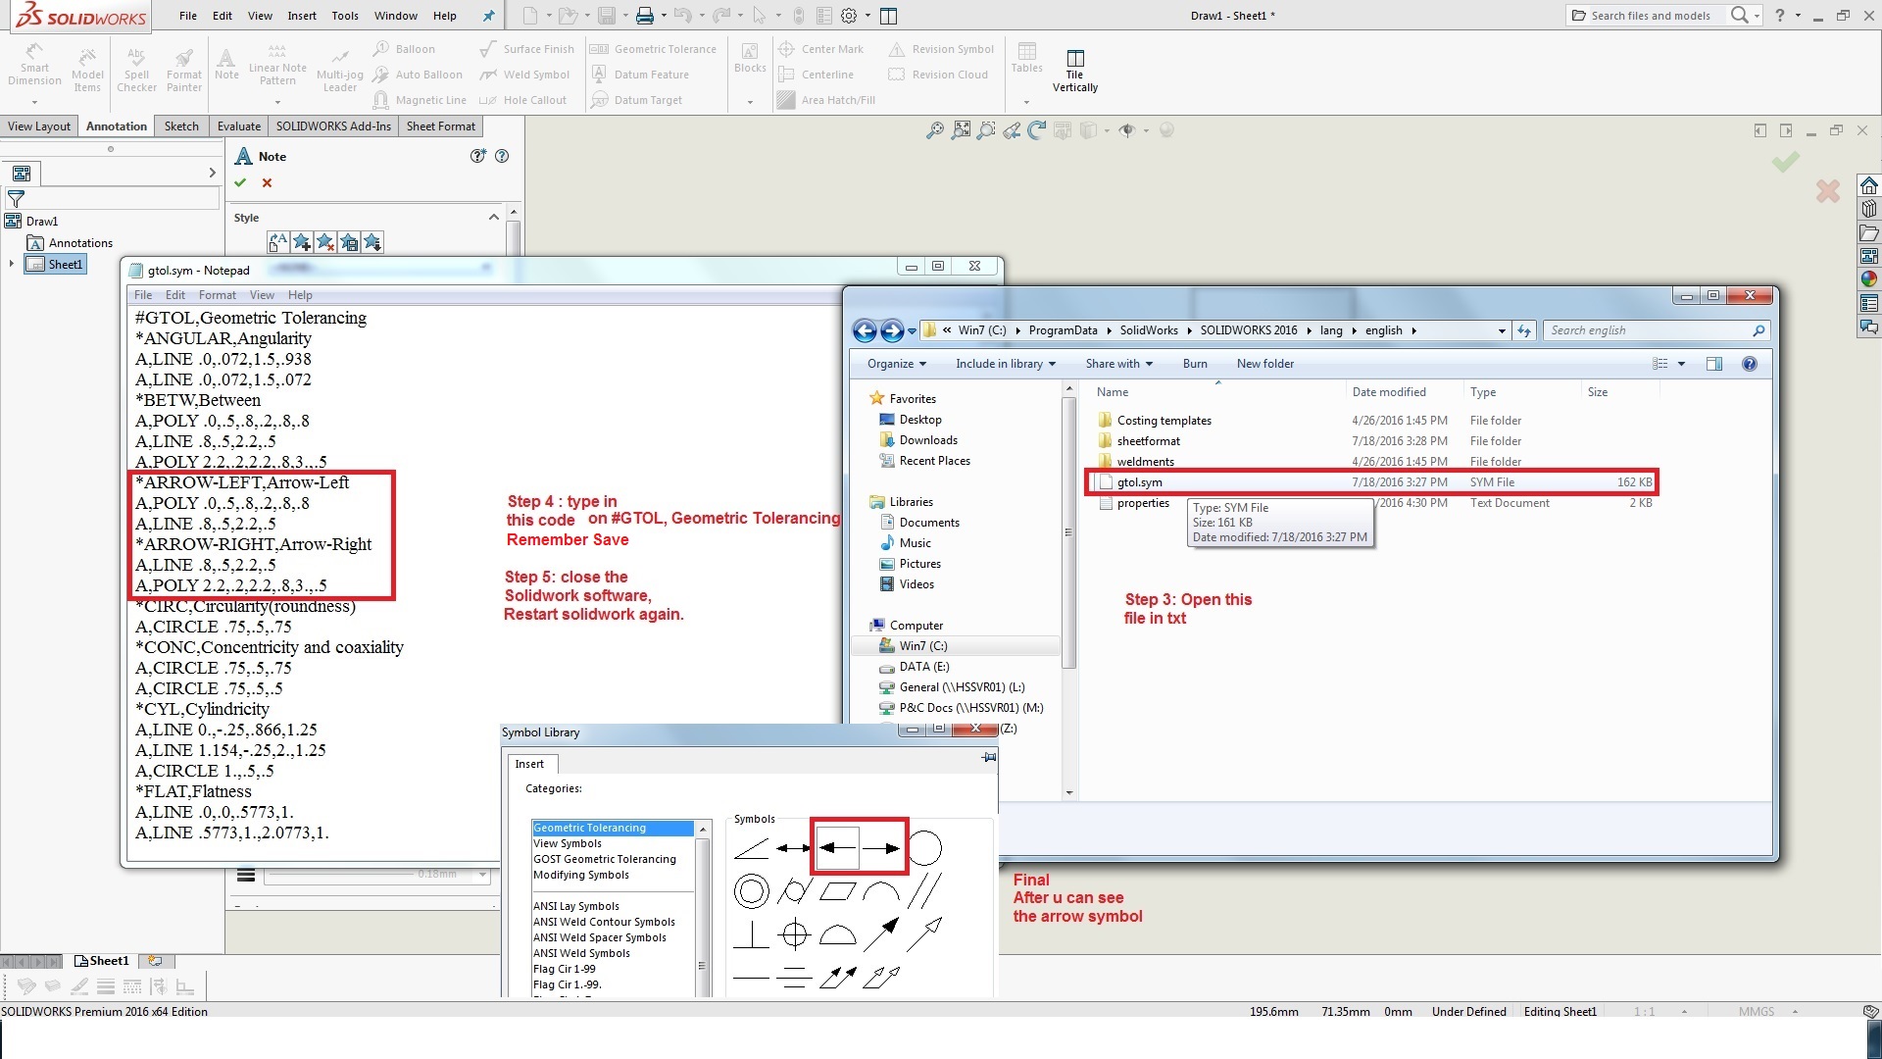Toggle Note cancel button

coord(268,182)
